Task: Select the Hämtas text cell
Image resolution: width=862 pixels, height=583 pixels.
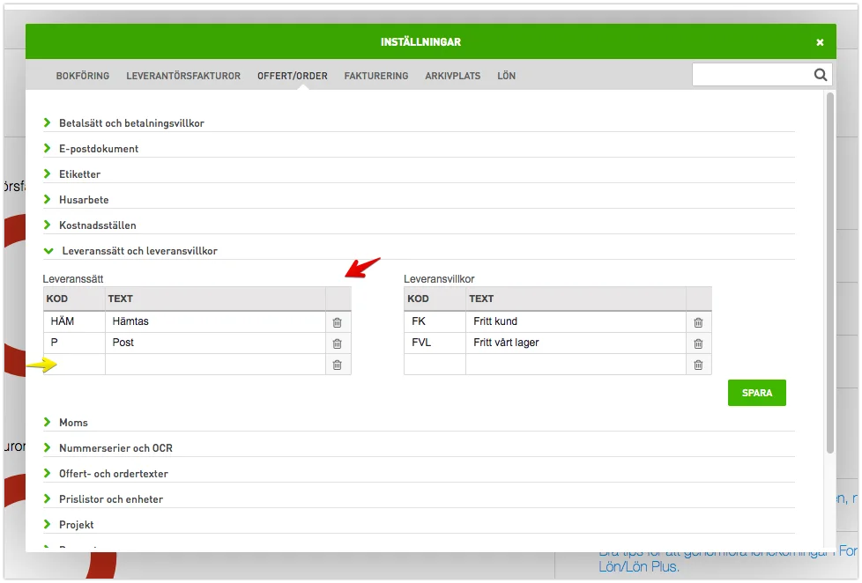Action: tap(215, 321)
